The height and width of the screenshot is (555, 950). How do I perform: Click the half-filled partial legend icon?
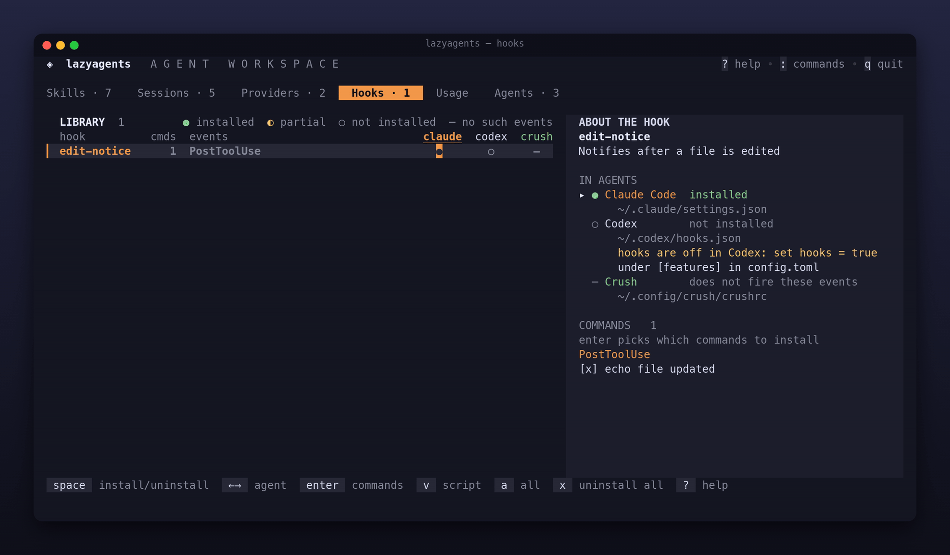point(270,123)
